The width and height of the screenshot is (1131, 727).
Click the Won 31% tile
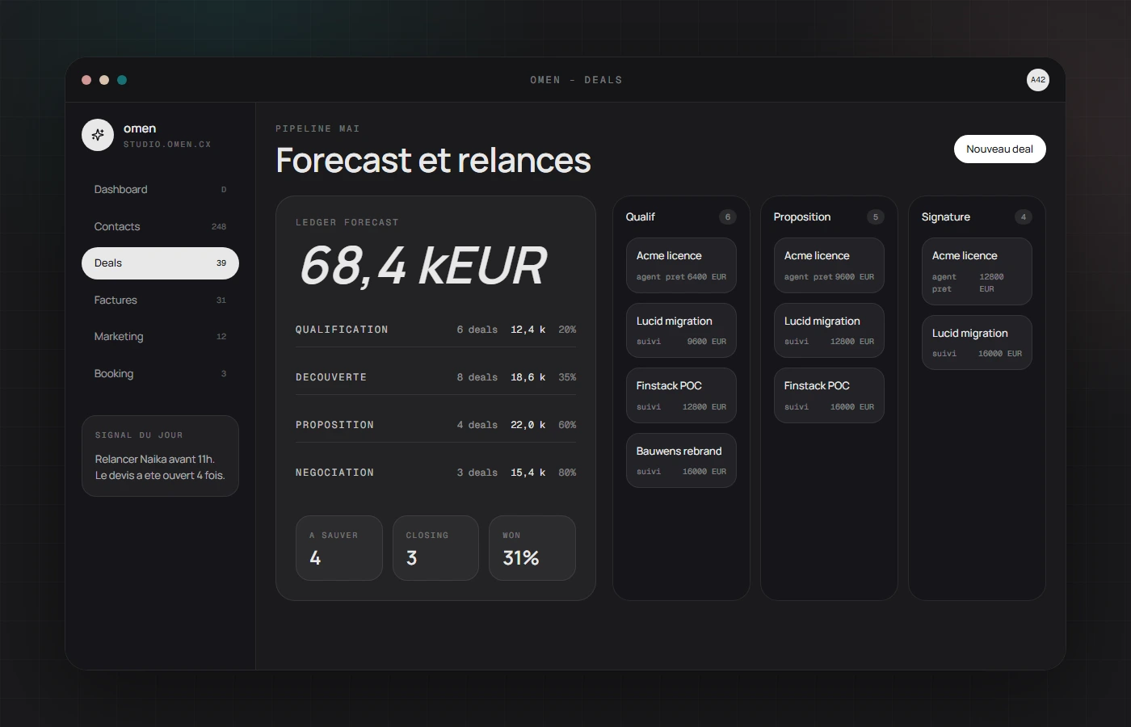click(532, 548)
